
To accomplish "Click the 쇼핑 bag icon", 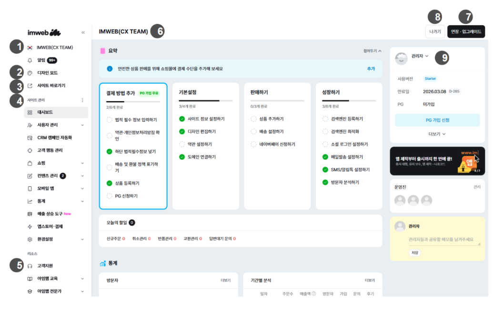I will tap(30, 163).
